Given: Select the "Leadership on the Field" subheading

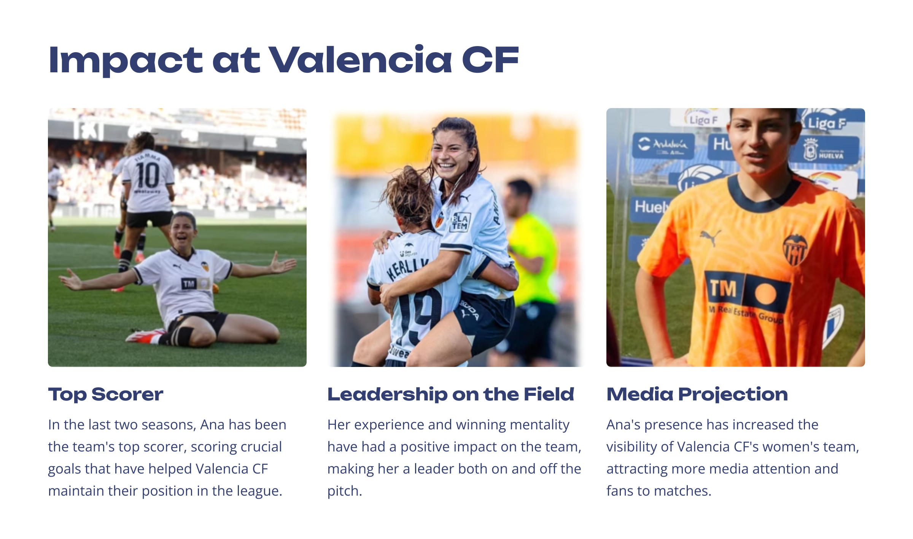Looking at the screenshot, I should pyautogui.click(x=450, y=394).
